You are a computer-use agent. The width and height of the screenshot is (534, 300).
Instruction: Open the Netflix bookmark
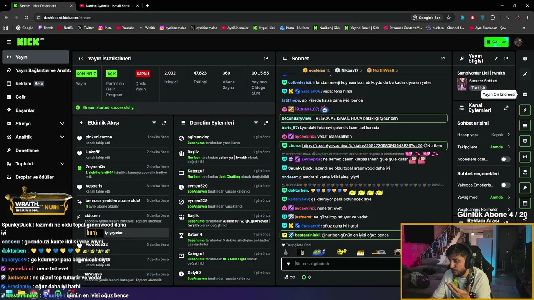click(x=65, y=28)
